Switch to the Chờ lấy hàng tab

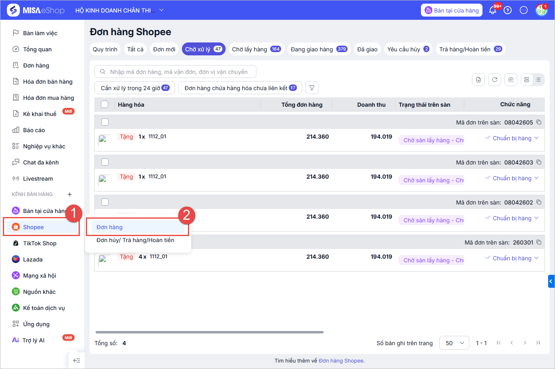(x=256, y=49)
